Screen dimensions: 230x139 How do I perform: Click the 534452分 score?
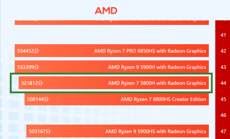click(x=28, y=51)
